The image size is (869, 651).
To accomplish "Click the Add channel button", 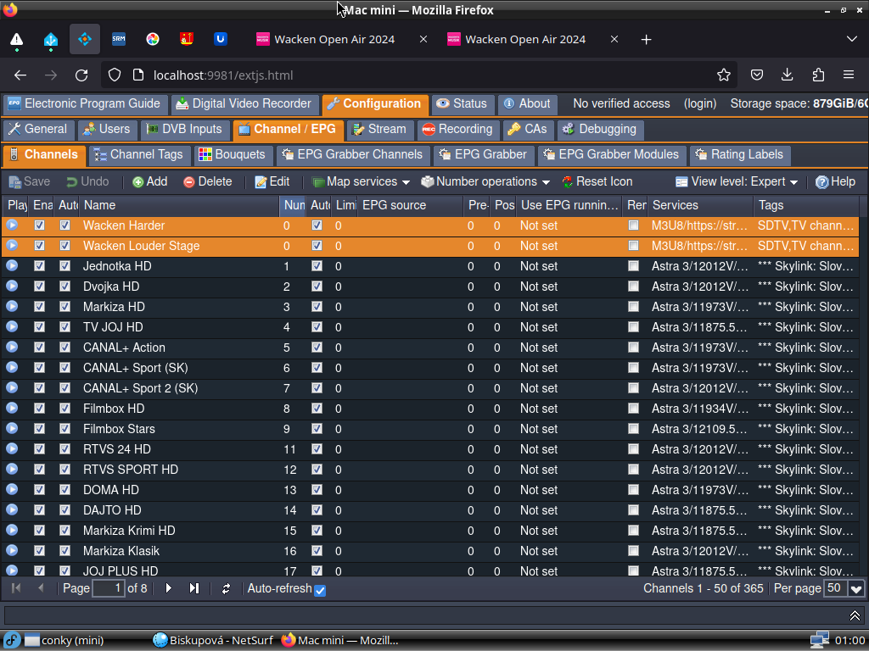I will (150, 181).
